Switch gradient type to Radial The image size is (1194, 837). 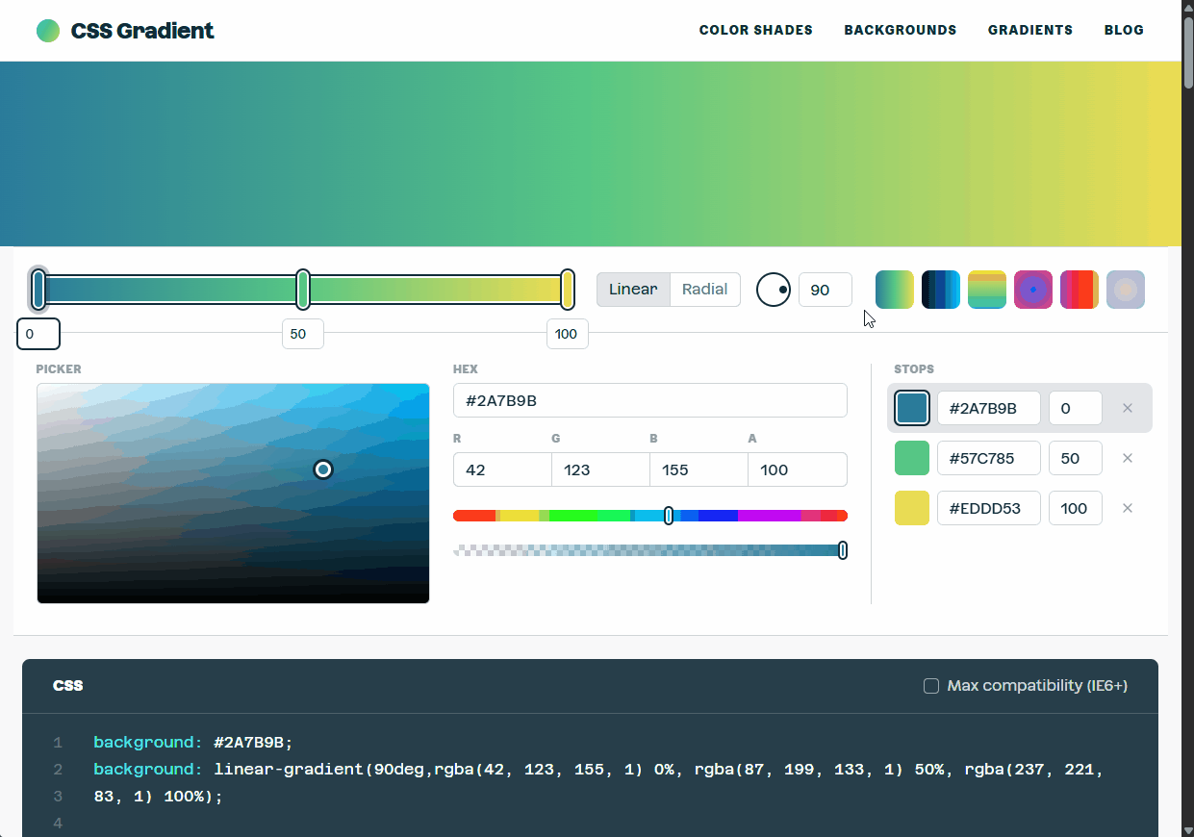[x=704, y=290]
